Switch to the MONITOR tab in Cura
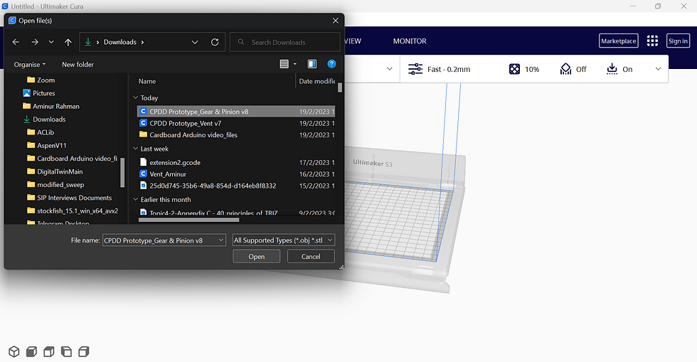This screenshot has height=362, width=697. coord(410,41)
